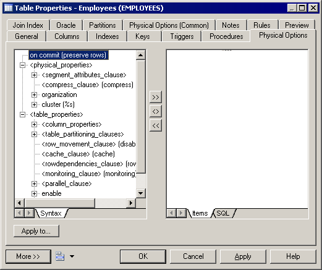Open the Physical Options (Common) tab
The width and height of the screenshot is (322, 270).
pos(169,25)
